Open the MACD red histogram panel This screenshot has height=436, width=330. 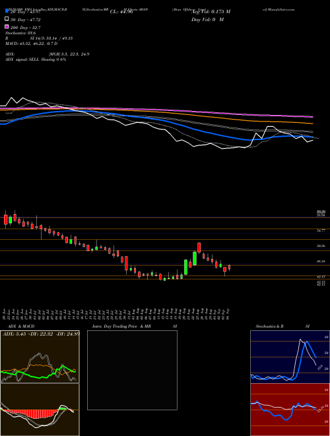point(40,410)
